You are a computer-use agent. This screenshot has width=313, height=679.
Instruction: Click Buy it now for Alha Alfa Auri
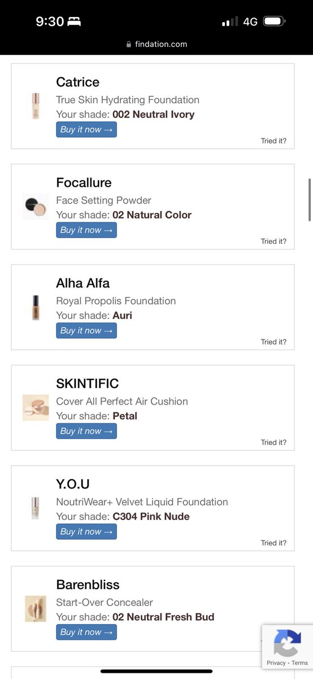click(x=86, y=330)
